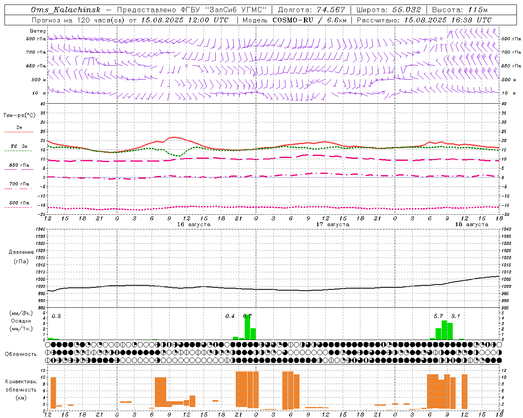Viewport: 523px width, 418px height.
Task: Click the pink dotted legend line under '500 гПа'
Action: click(x=18, y=207)
